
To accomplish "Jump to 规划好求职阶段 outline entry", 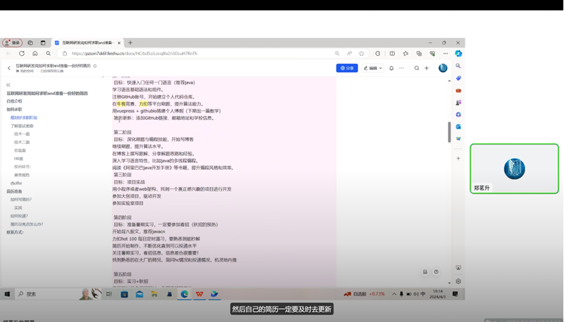I will (24, 118).
